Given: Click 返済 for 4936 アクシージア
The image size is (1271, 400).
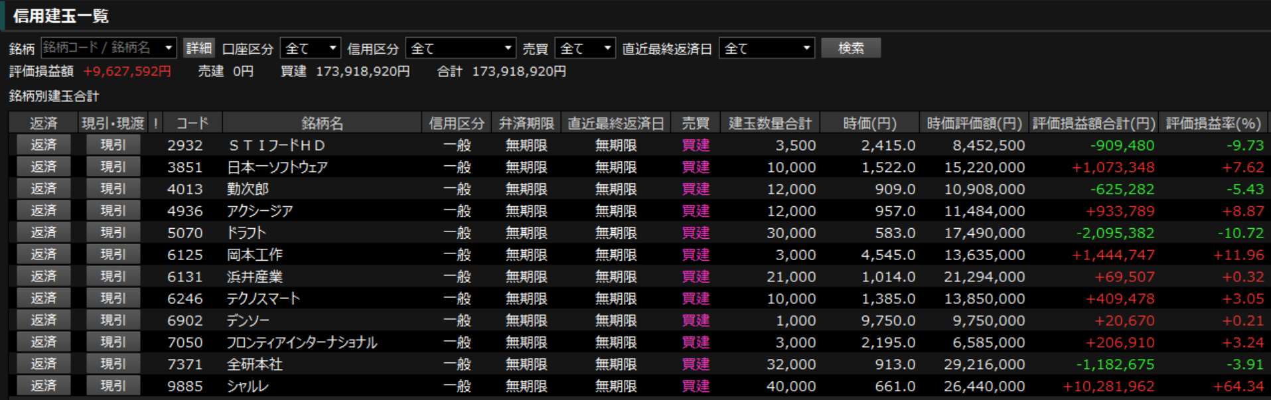Looking at the screenshot, I should (x=44, y=210).
